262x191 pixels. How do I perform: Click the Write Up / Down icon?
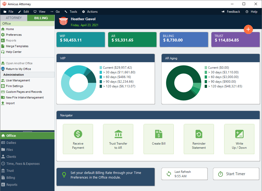(239, 134)
